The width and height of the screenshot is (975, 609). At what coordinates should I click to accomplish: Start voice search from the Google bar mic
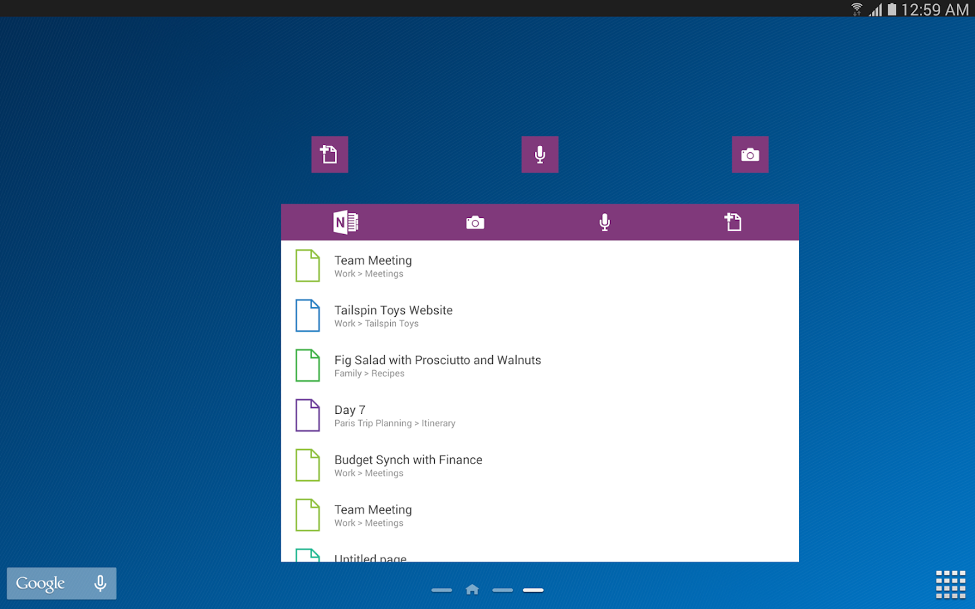[x=100, y=583]
